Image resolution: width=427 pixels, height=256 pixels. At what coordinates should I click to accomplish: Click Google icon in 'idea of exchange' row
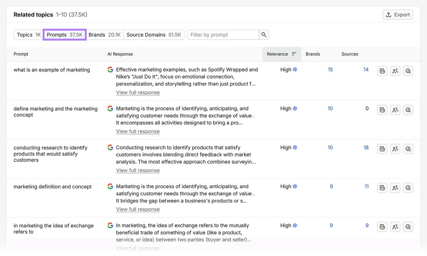(x=110, y=225)
